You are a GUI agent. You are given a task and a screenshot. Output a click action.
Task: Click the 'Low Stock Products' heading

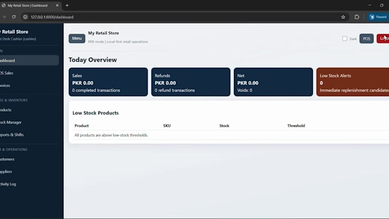tap(96, 113)
